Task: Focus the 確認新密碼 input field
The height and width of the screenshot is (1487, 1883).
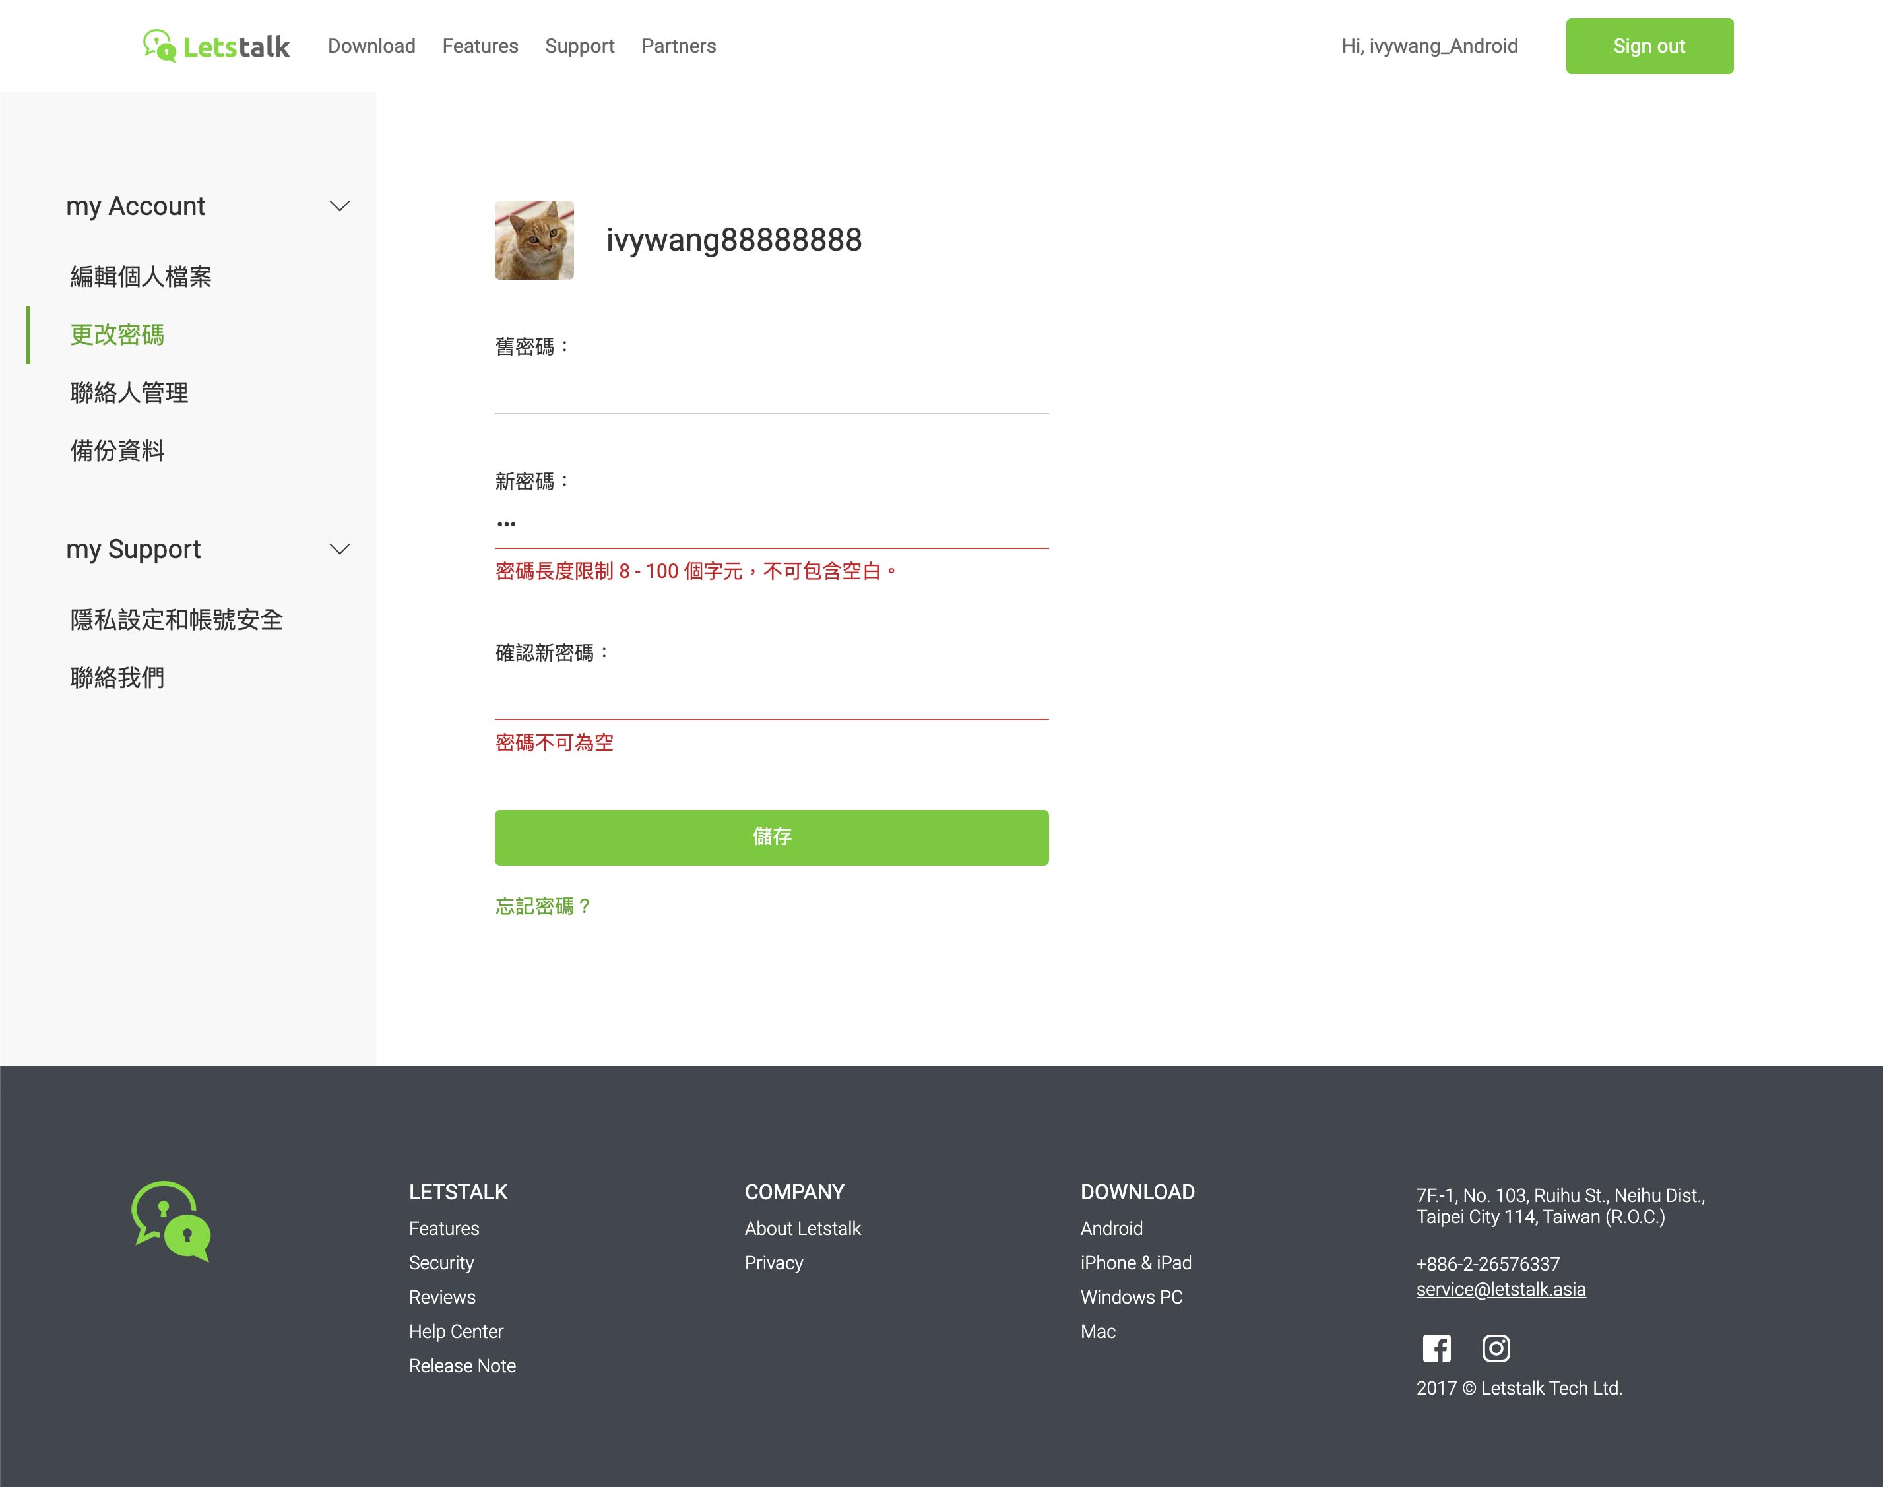Action: click(771, 697)
